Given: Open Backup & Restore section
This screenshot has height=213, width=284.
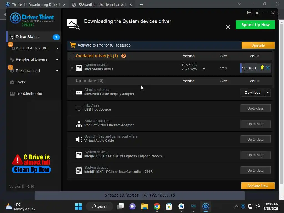Looking at the screenshot, I should [x=34, y=48].
